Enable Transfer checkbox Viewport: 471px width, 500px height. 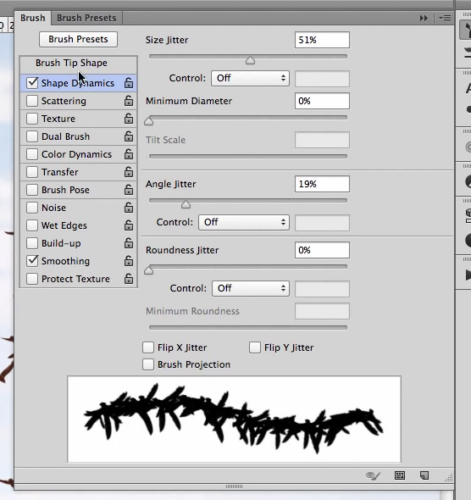pos(32,172)
